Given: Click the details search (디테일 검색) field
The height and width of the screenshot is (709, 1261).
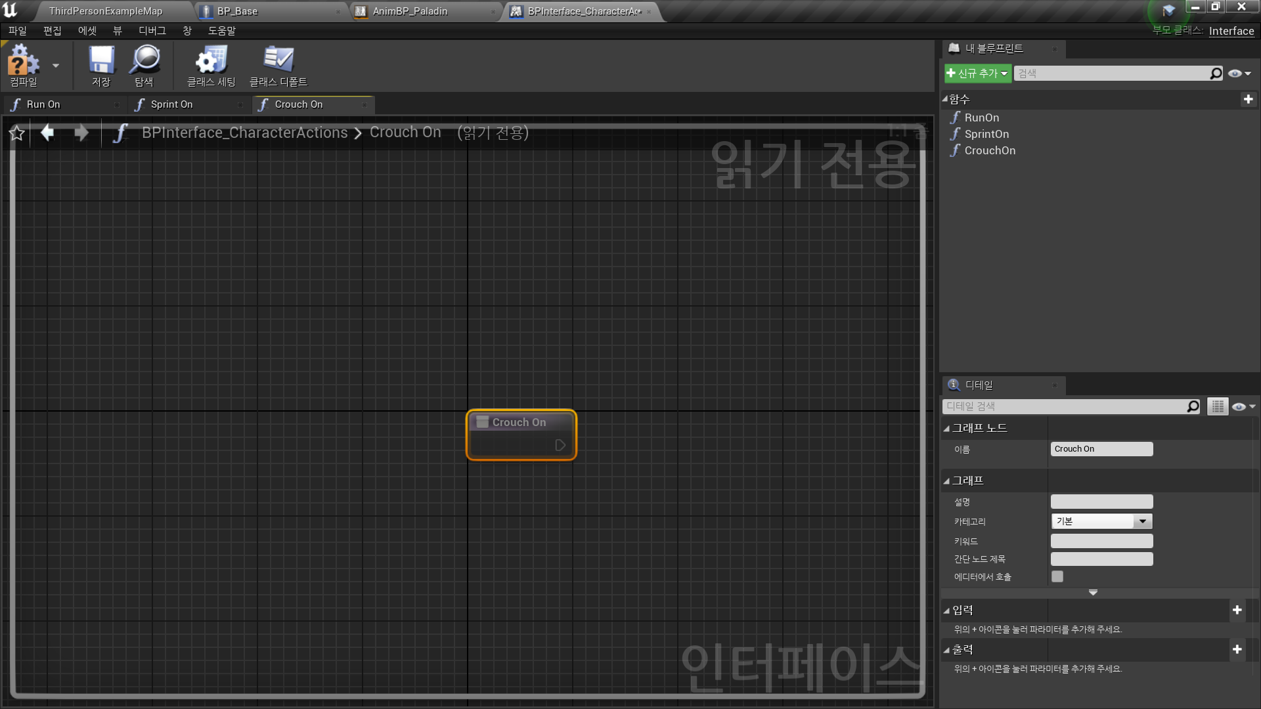Looking at the screenshot, I should click(x=1064, y=407).
